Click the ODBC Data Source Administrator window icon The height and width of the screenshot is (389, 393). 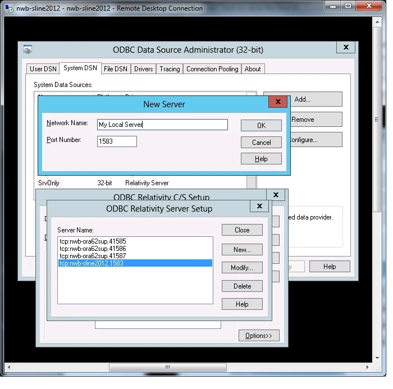28,49
